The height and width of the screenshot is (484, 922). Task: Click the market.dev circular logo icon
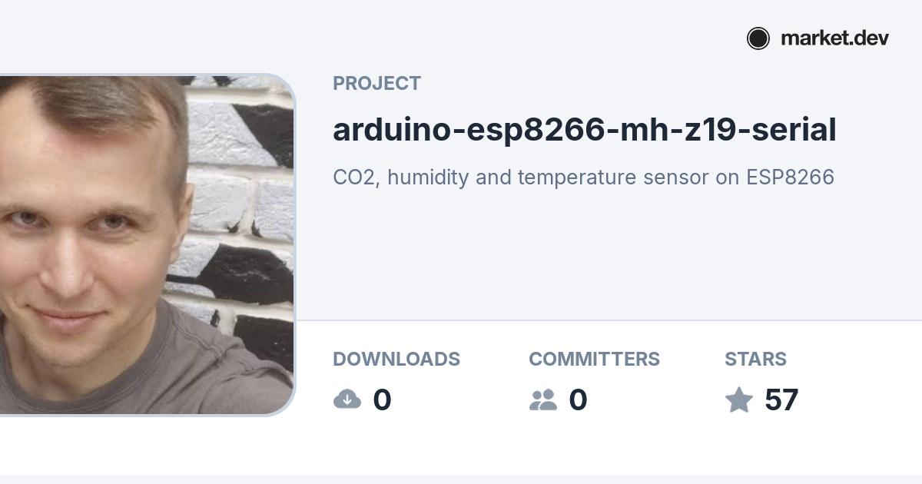(758, 38)
